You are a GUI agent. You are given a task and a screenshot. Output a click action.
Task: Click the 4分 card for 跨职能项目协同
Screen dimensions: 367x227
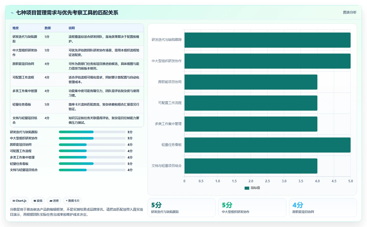point(323,208)
